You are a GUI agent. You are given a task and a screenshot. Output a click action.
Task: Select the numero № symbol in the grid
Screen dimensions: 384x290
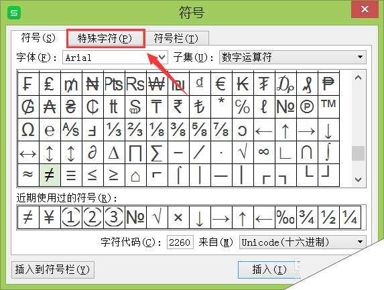(x=285, y=106)
